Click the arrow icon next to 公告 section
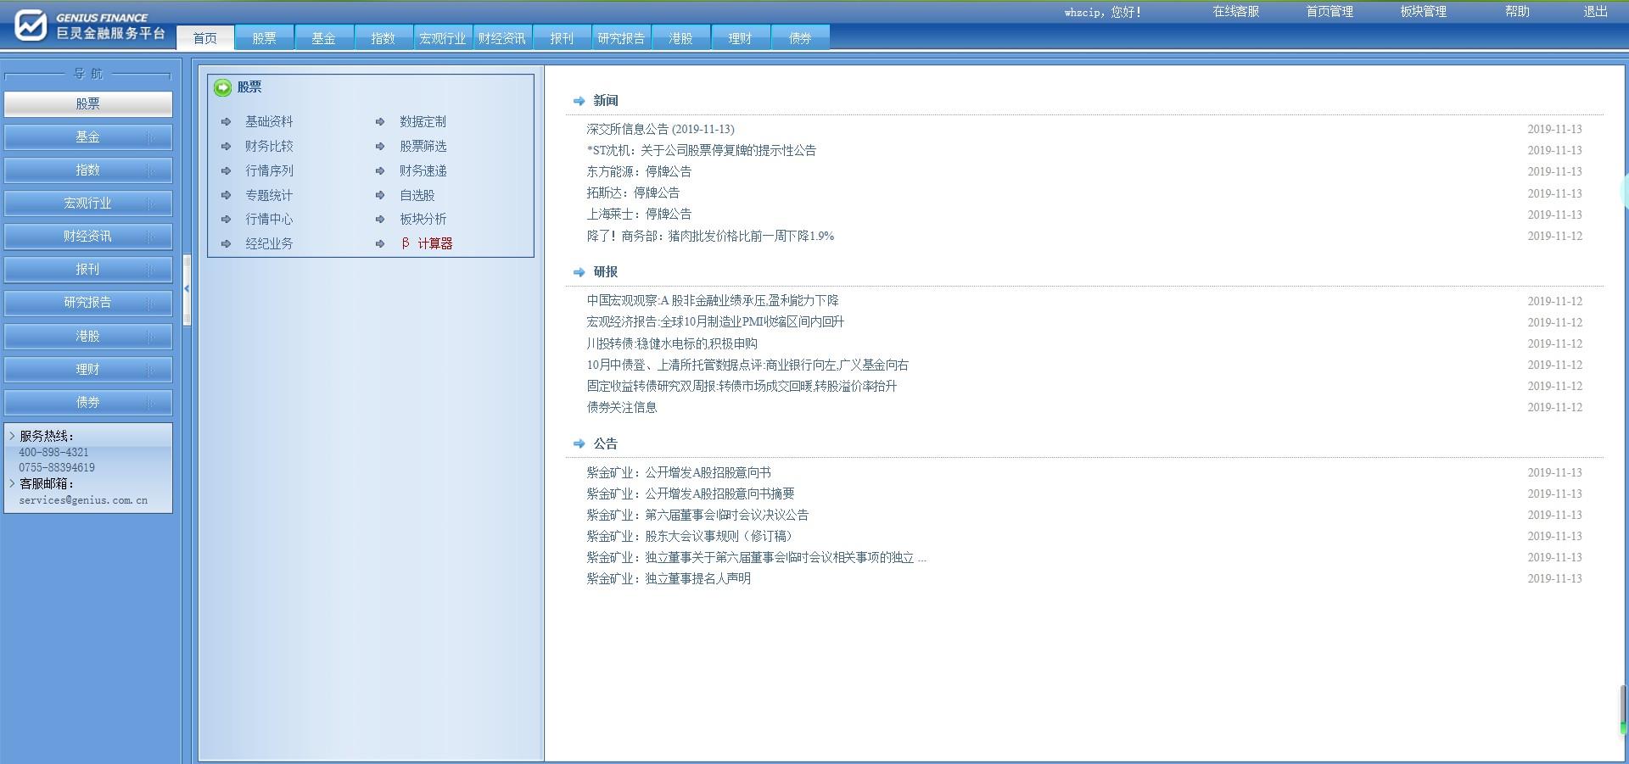This screenshot has width=1629, height=764. coord(579,443)
